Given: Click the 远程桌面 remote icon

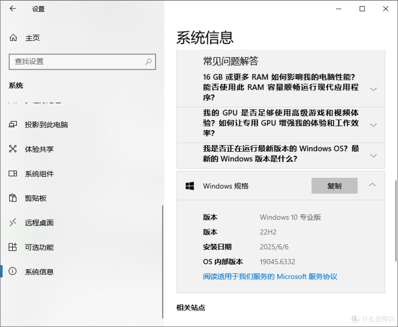Looking at the screenshot, I should point(13,222).
